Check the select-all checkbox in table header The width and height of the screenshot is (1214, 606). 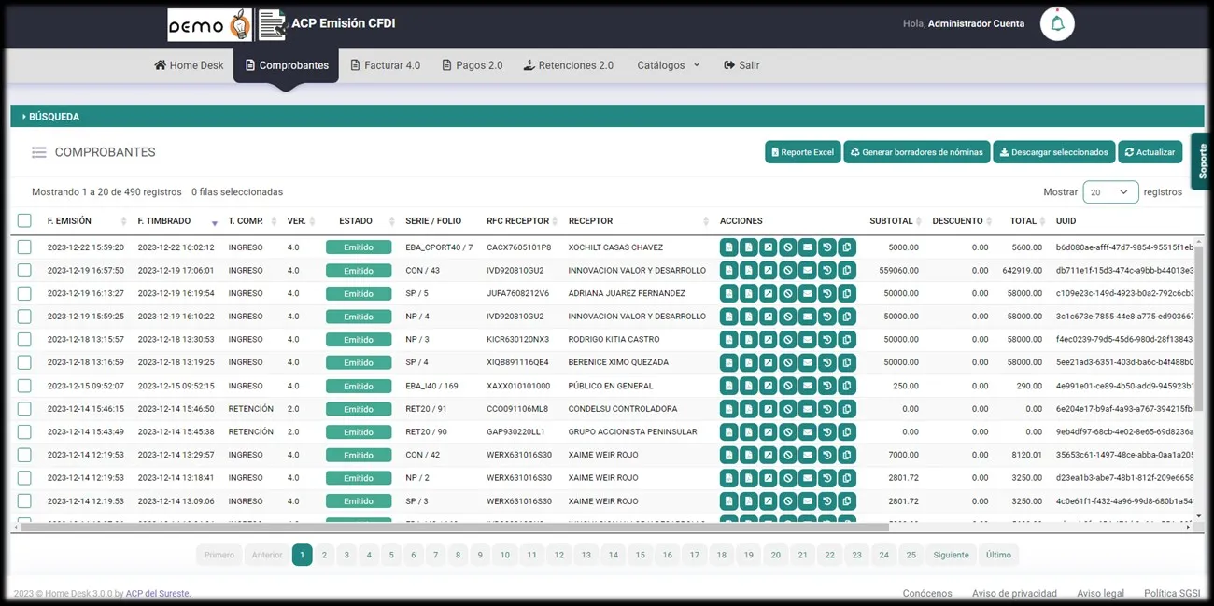tap(24, 221)
